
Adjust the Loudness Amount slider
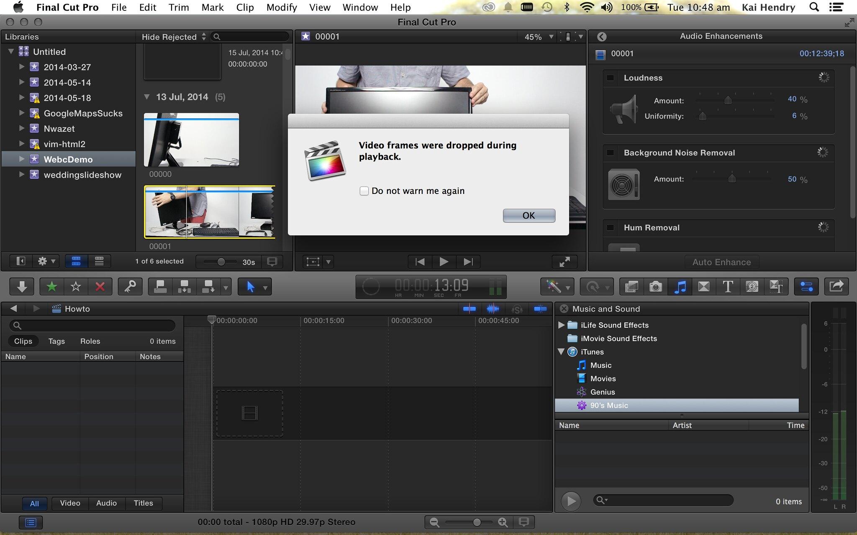pyautogui.click(x=728, y=100)
